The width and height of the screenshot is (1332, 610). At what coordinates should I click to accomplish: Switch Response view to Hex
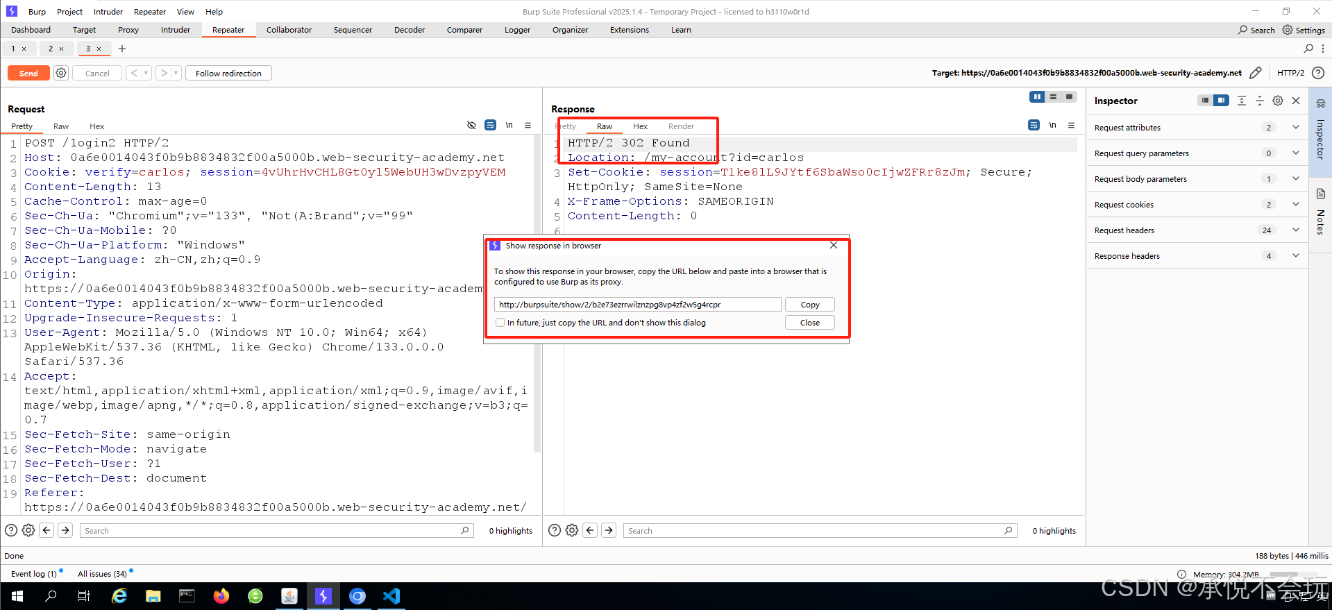point(640,126)
